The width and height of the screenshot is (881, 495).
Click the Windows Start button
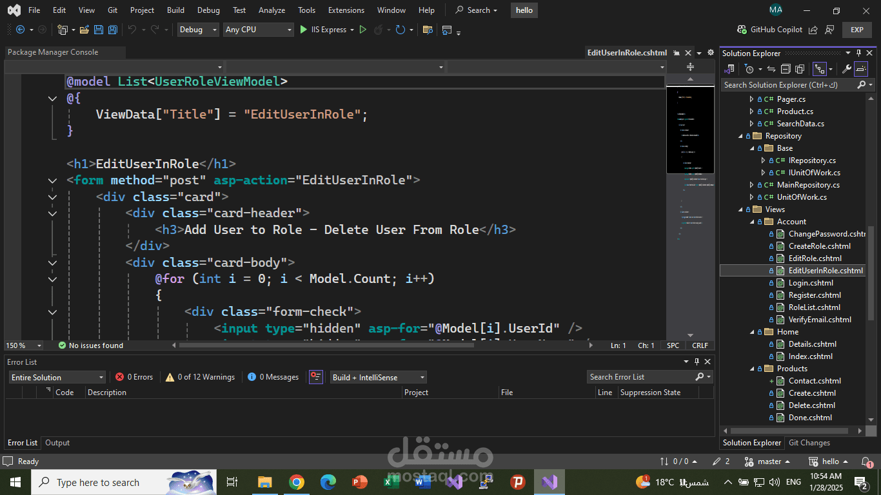pyautogui.click(x=15, y=482)
